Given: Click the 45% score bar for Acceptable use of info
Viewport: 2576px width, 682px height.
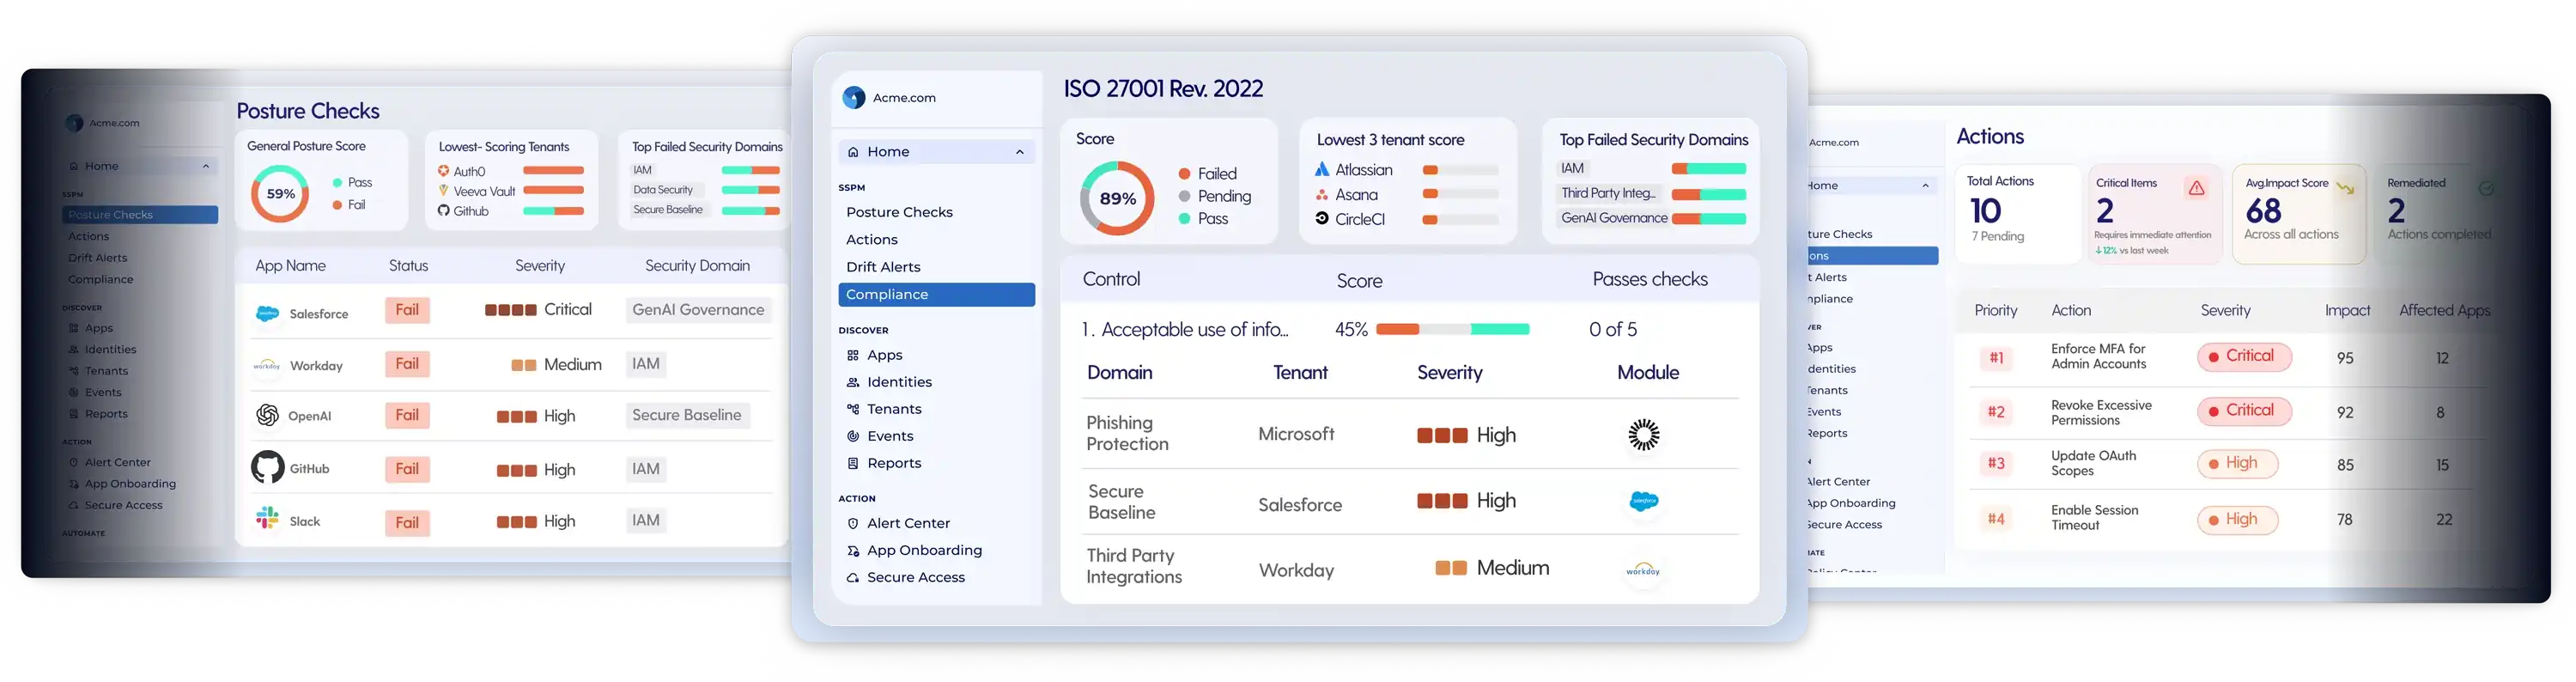Looking at the screenshot, I should pos(1452,329).
